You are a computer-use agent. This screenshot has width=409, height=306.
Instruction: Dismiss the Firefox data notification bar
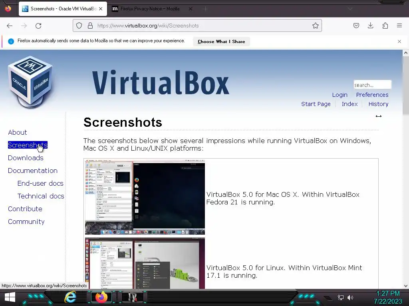pos(399,41)
